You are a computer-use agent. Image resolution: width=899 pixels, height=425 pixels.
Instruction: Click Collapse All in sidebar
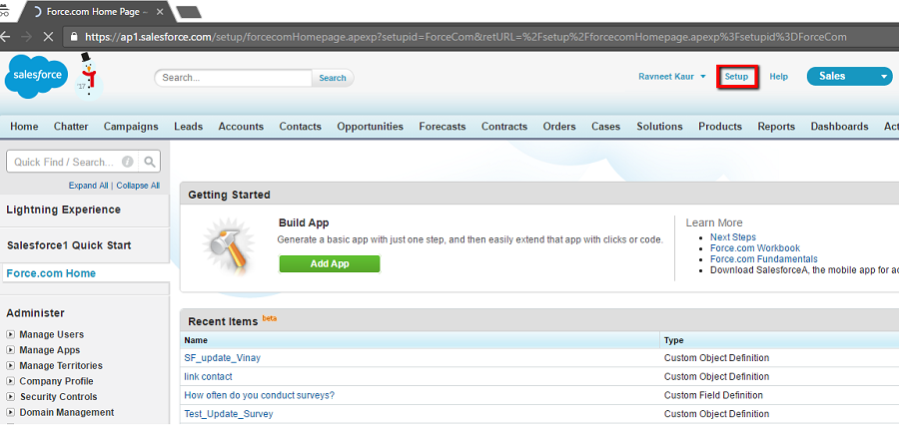pyautogui.click(x=138, y=186)
